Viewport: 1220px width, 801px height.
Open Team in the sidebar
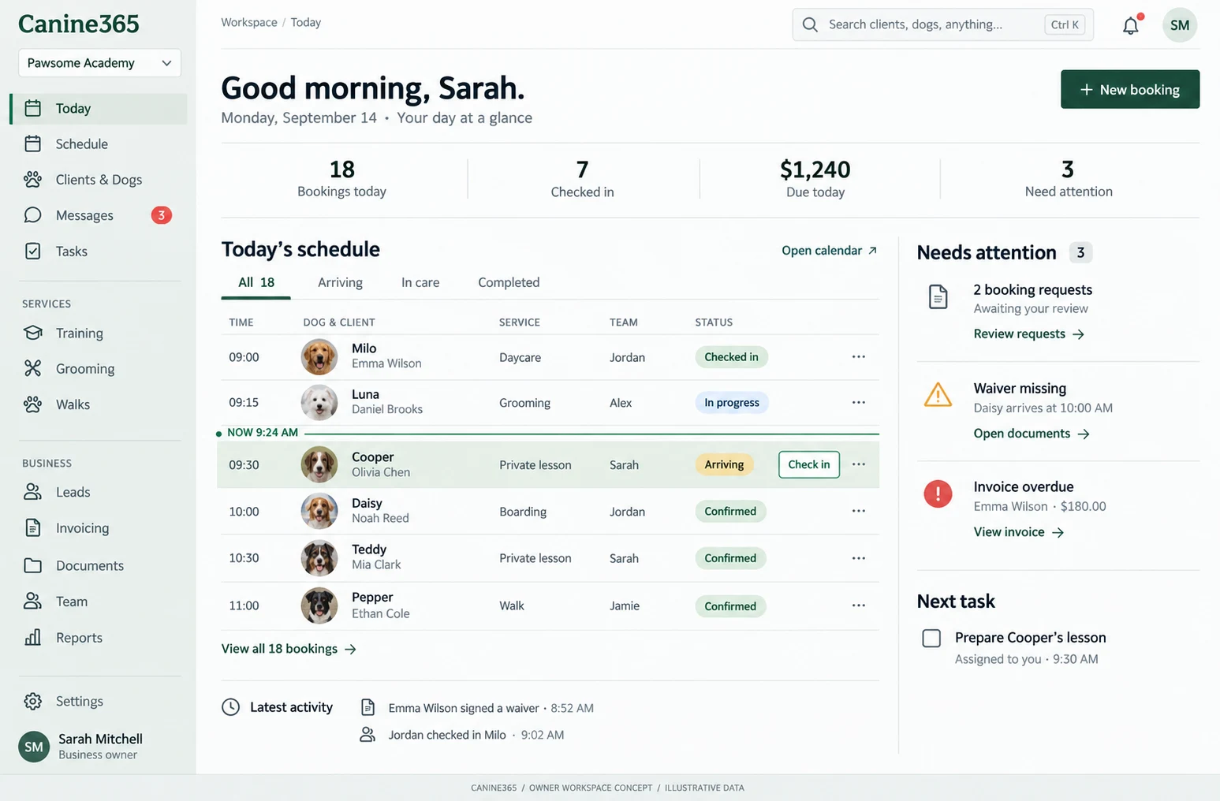99,602
